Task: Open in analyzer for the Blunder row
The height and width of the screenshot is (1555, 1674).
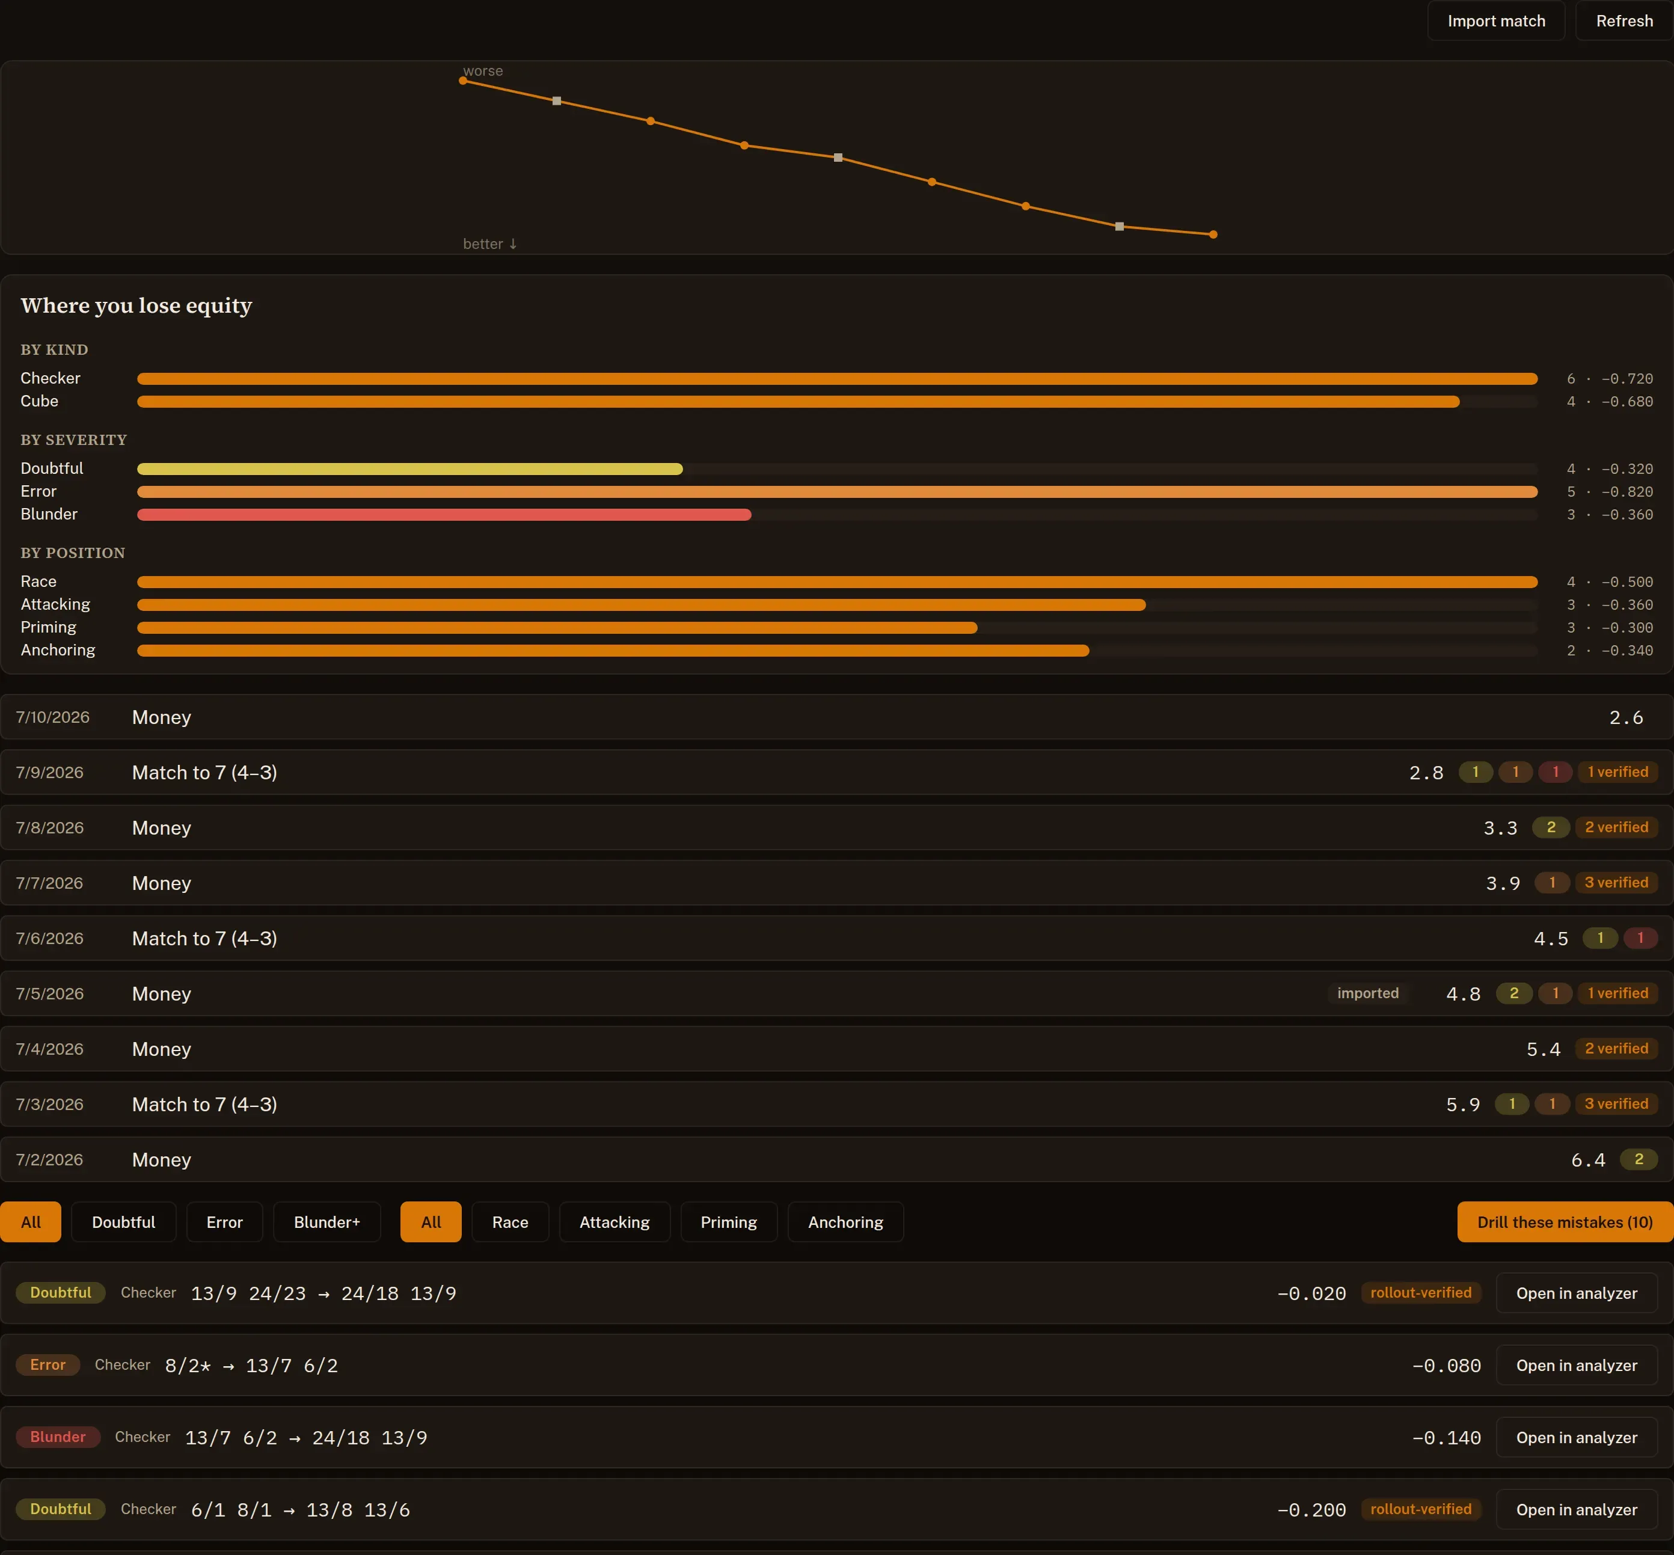Action: 1577,1438
